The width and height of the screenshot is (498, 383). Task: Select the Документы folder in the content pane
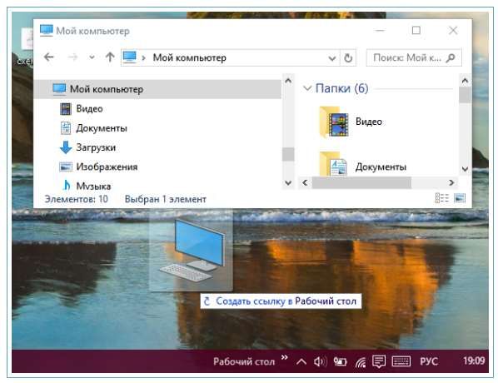click(x=363, y=164)
